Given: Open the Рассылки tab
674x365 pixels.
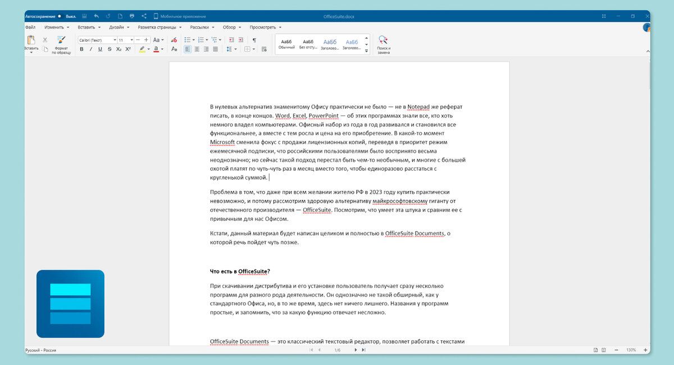Looking at the screenshot, I should (x=202, y=27).
